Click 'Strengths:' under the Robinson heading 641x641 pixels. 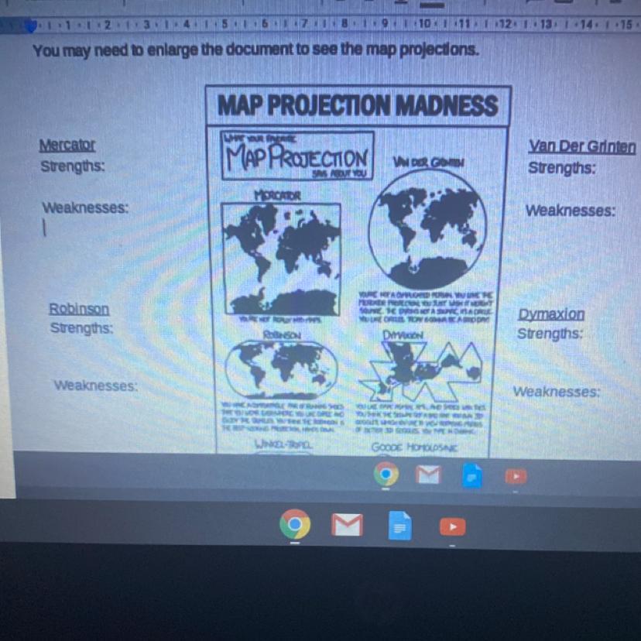81,328
